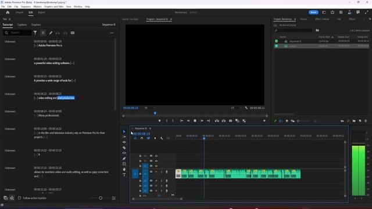Open the Beta flask icon
This screenshot has height=209, width=372.
[x=349, y=12]
